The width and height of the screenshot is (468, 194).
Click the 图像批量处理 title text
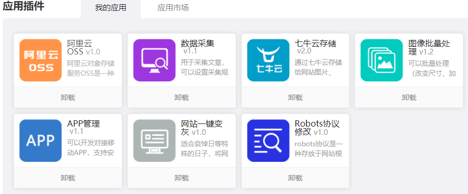tap(429, 48)
